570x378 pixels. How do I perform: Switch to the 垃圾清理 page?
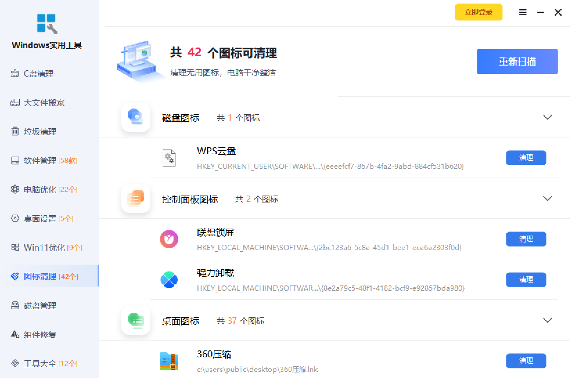point(40,132)
